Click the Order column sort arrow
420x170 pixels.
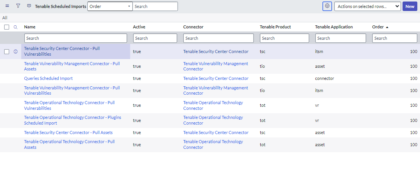387,27
